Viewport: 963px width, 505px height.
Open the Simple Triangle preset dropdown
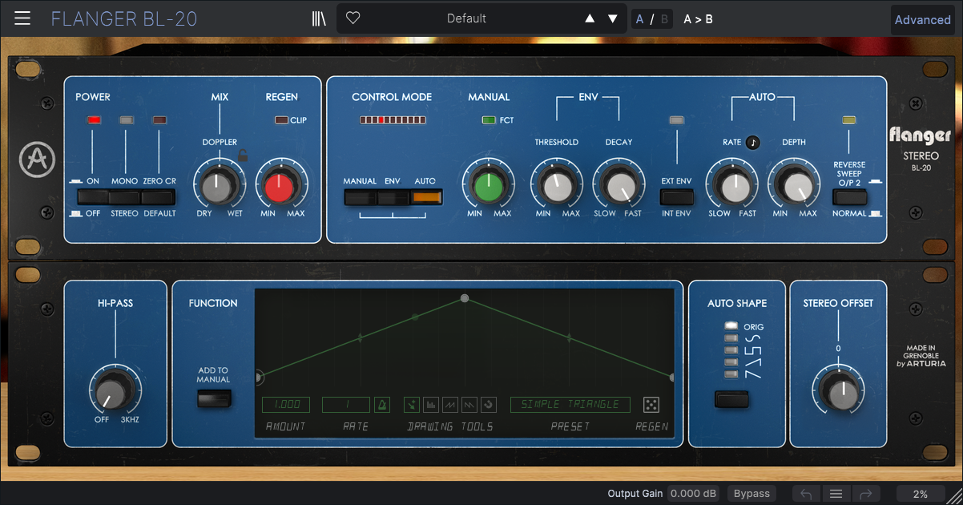pyautogui.click(x=570, y=405)
